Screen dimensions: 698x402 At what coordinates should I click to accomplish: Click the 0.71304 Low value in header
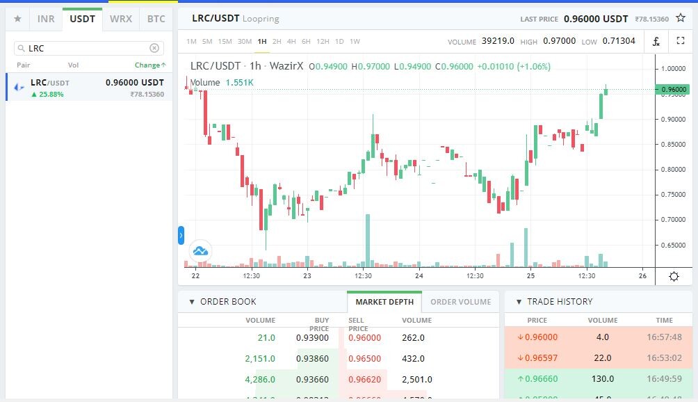point(619,41)
